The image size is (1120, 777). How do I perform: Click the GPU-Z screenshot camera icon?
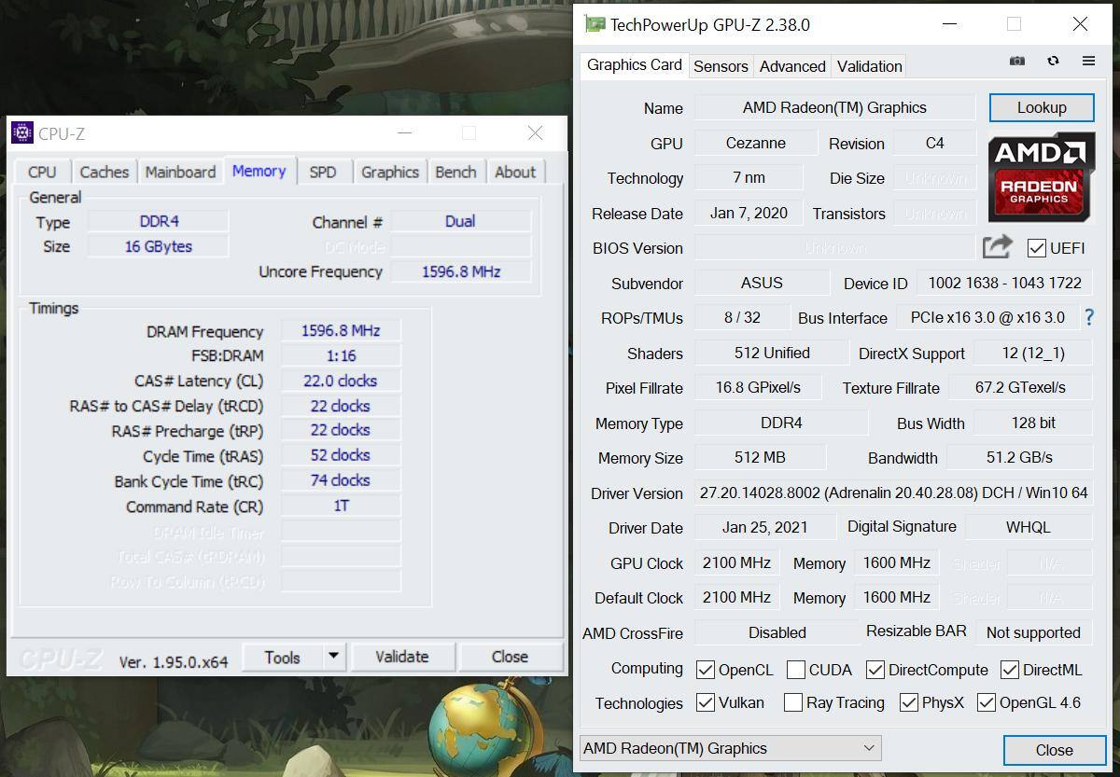(1017, 61)
